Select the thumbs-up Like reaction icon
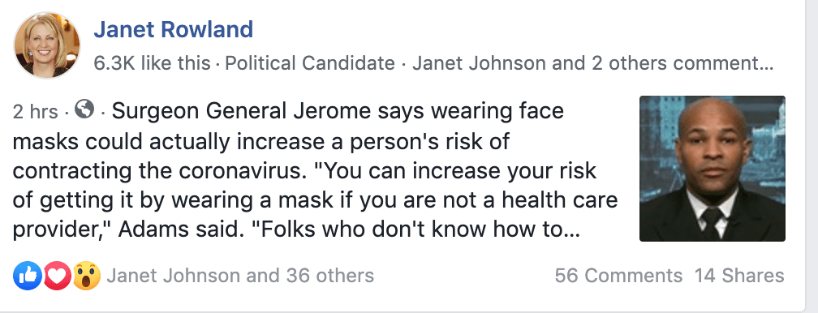 (x=27, y=276)
